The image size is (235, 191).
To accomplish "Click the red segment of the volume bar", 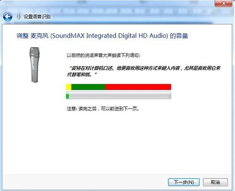I will [x=138, y=87].
